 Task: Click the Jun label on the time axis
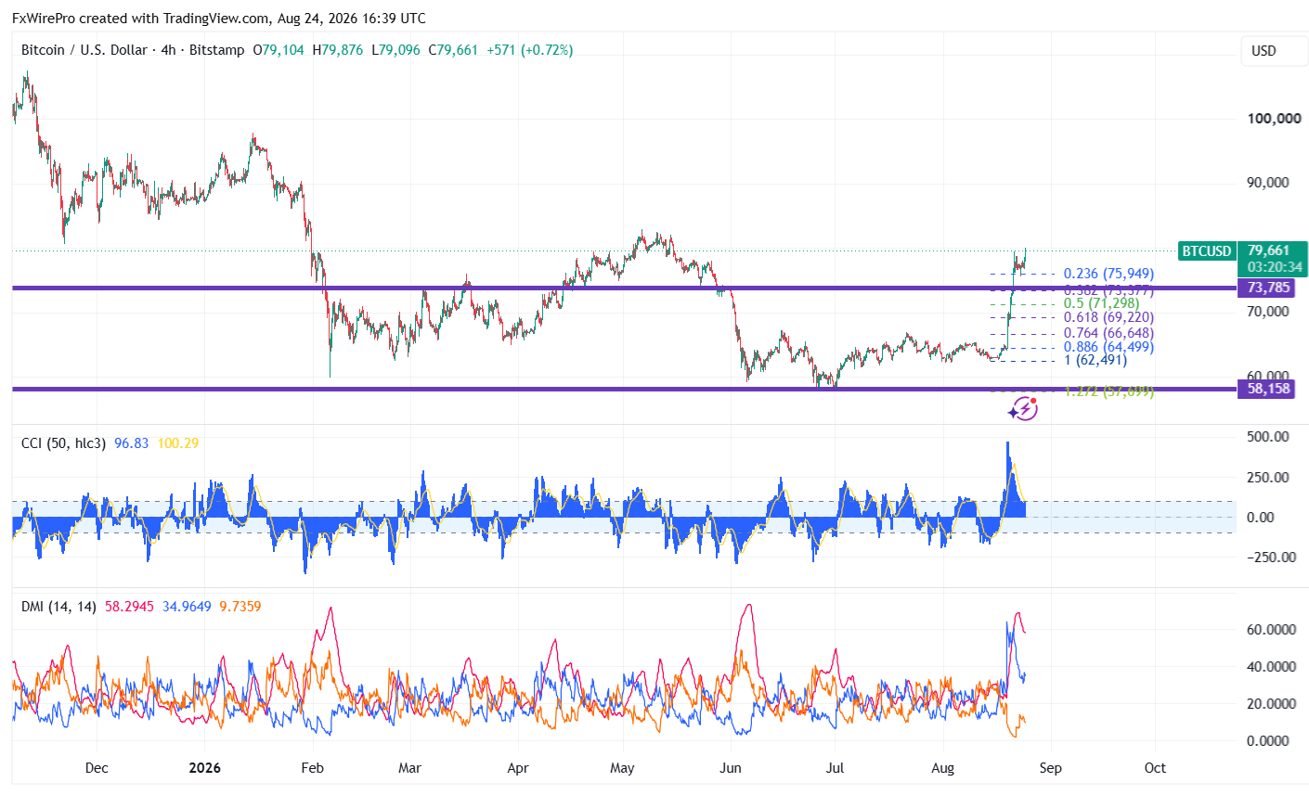click(731, 768)
